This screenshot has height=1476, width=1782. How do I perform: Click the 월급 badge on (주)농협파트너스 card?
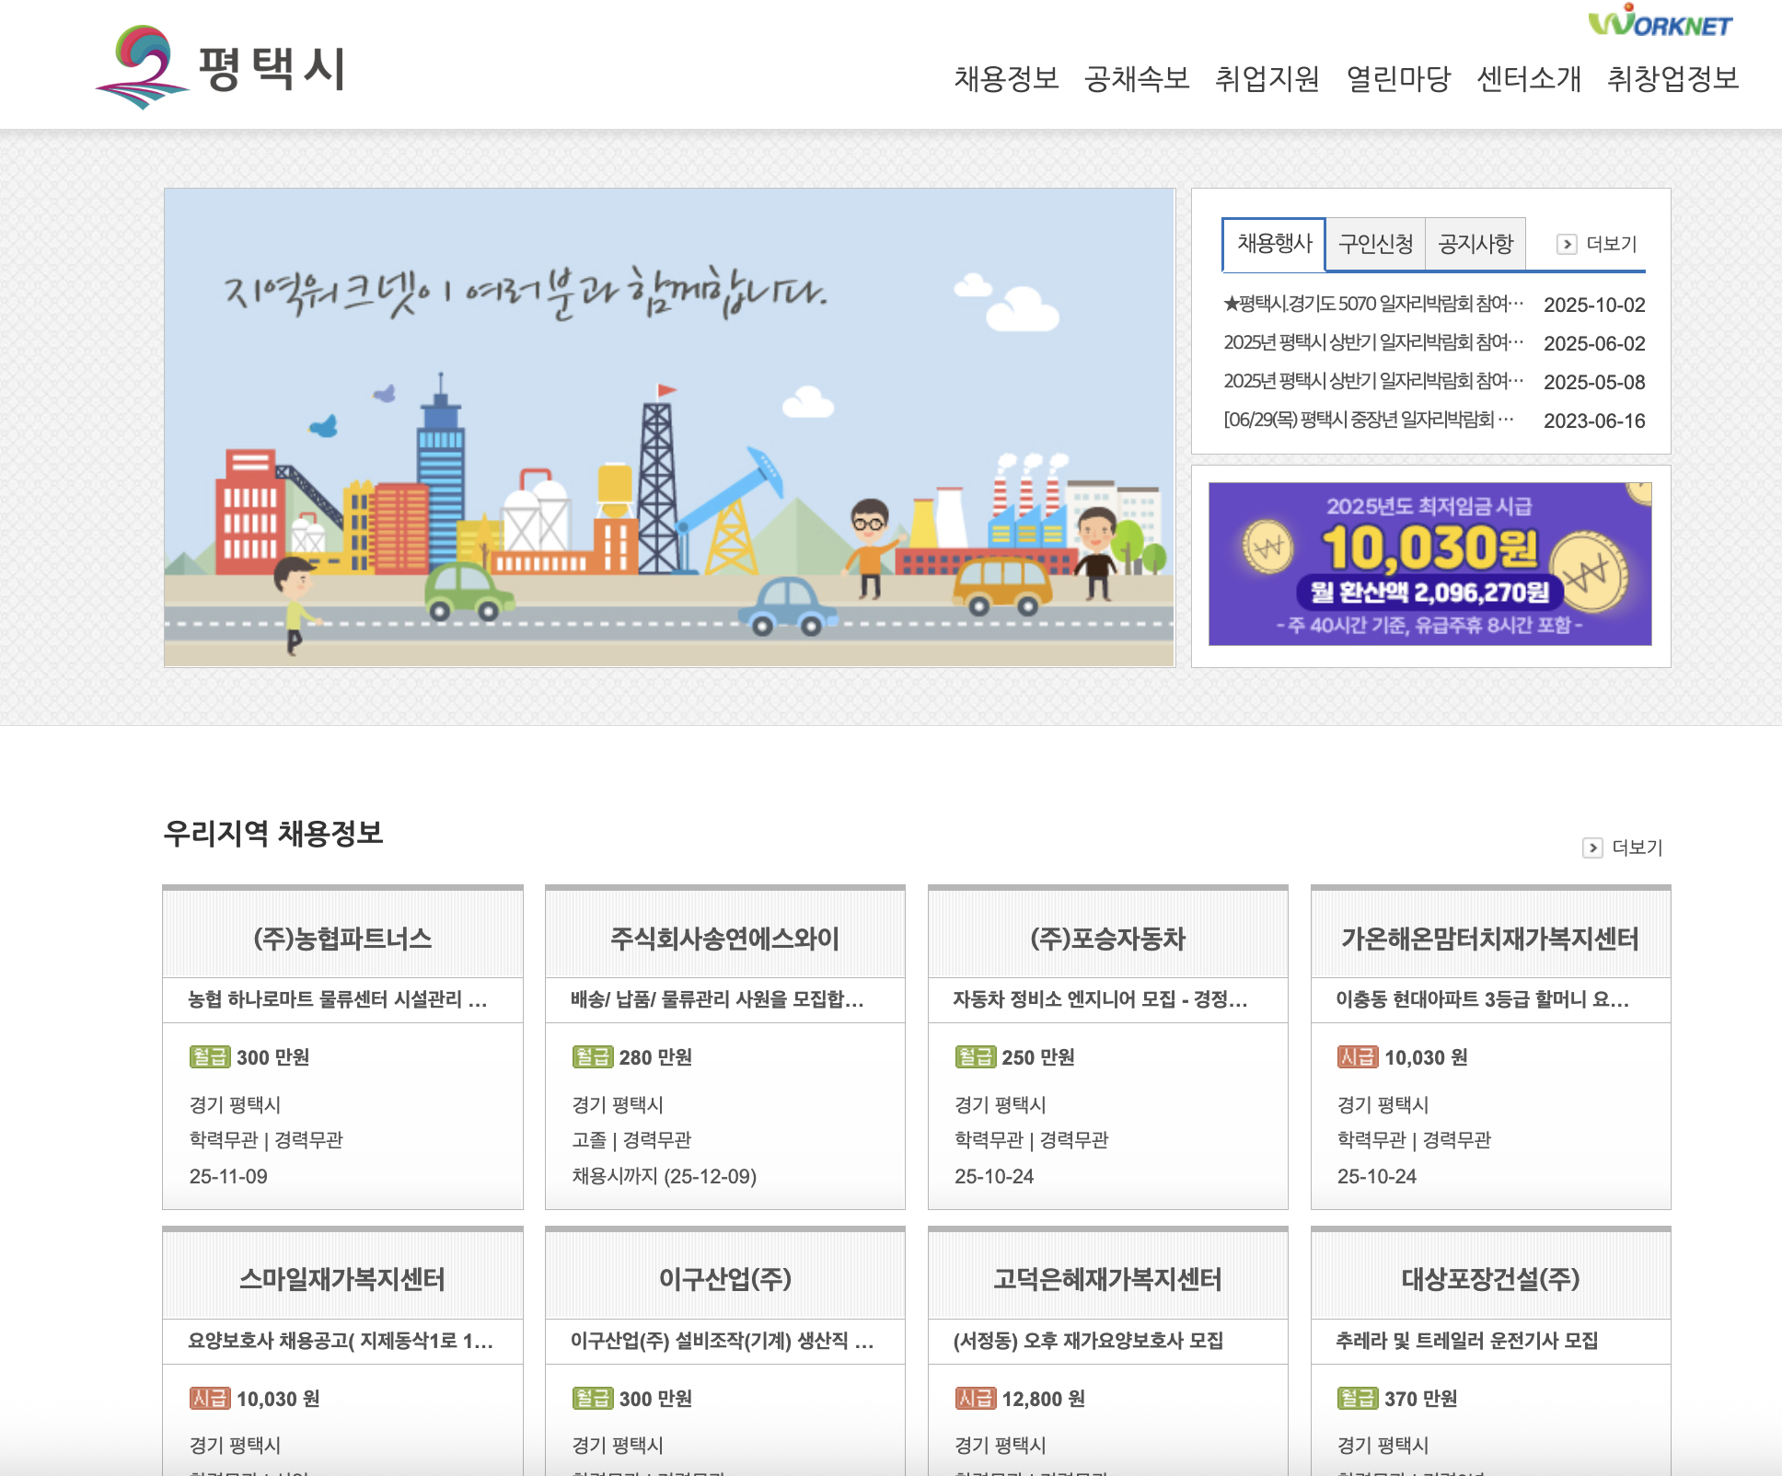coord(208,1057)
